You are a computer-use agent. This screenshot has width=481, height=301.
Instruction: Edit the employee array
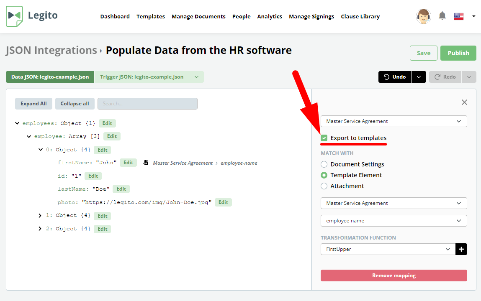pyautogui.click(x=112, y=136)
